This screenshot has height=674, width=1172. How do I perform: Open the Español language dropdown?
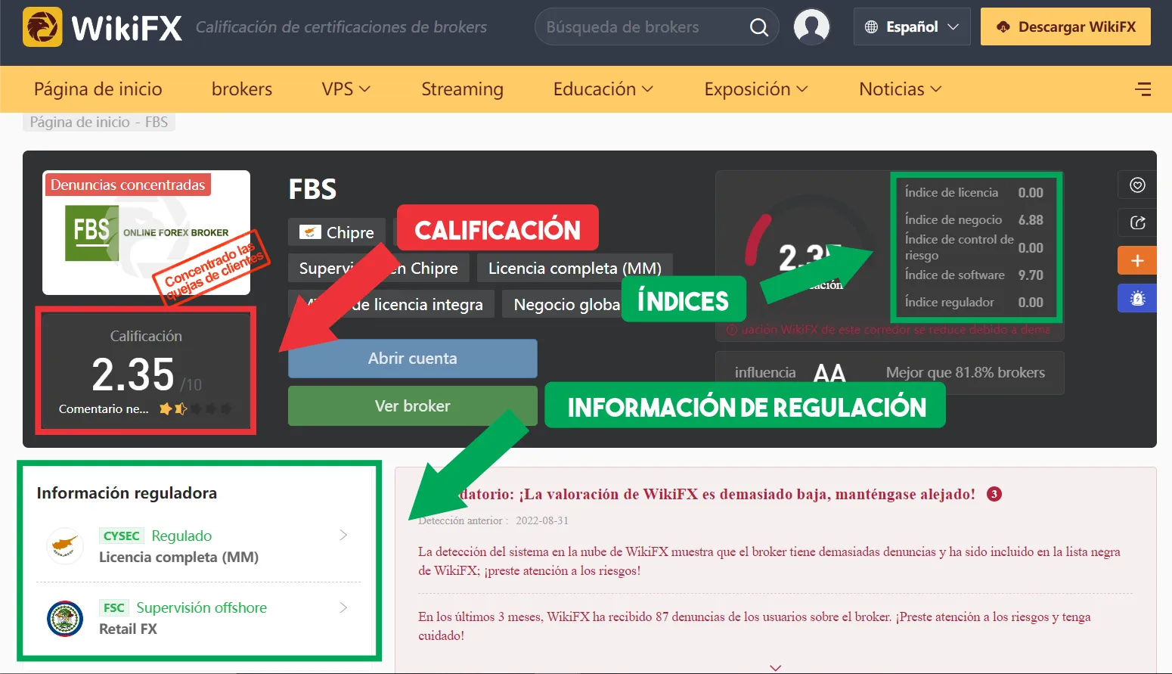(x=912, y=27)
